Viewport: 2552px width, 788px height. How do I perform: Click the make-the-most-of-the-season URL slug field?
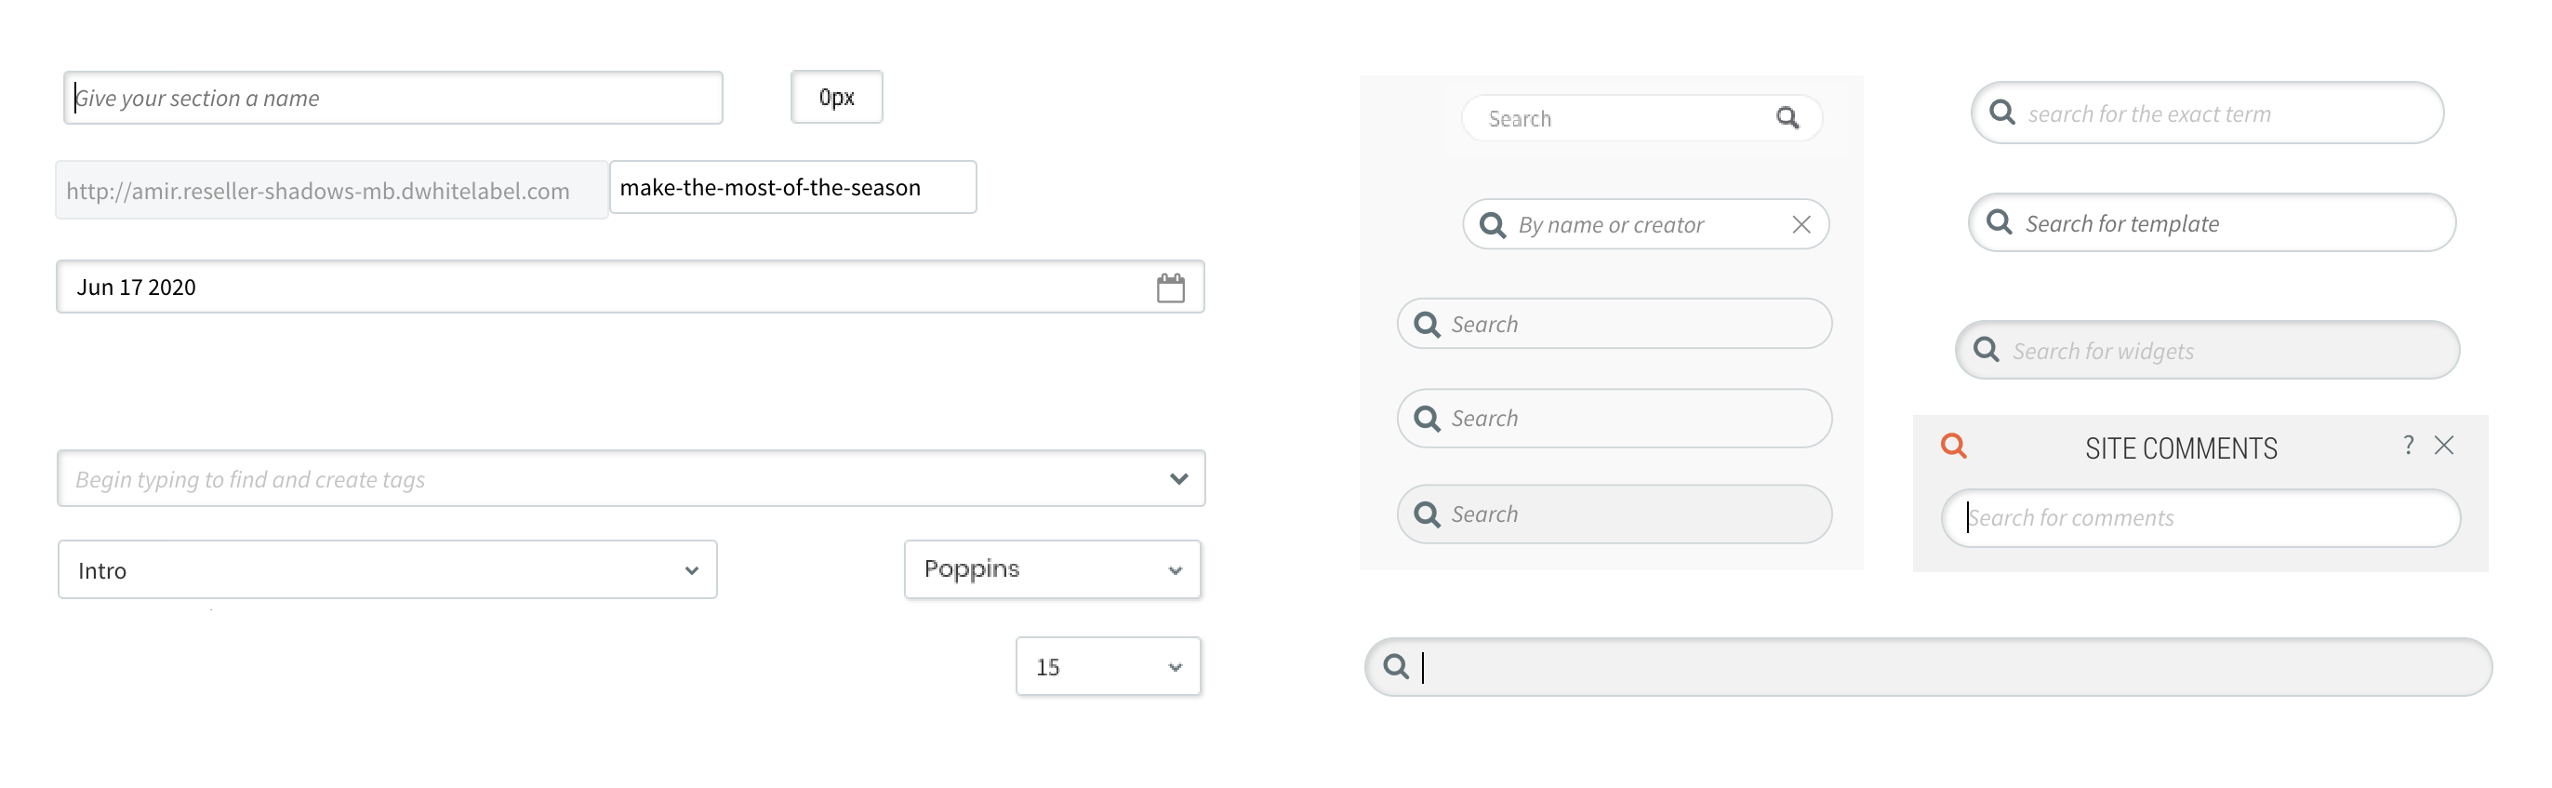point(792,187)
